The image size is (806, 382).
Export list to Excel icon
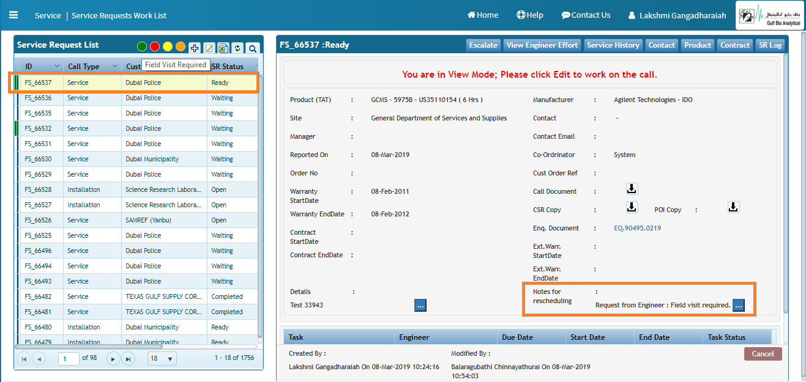point(223,48)
